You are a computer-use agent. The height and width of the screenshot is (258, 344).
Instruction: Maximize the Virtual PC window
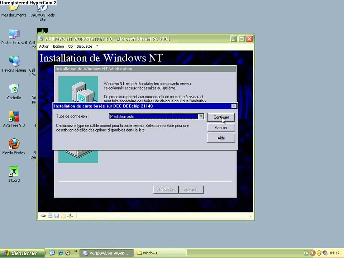242,39
